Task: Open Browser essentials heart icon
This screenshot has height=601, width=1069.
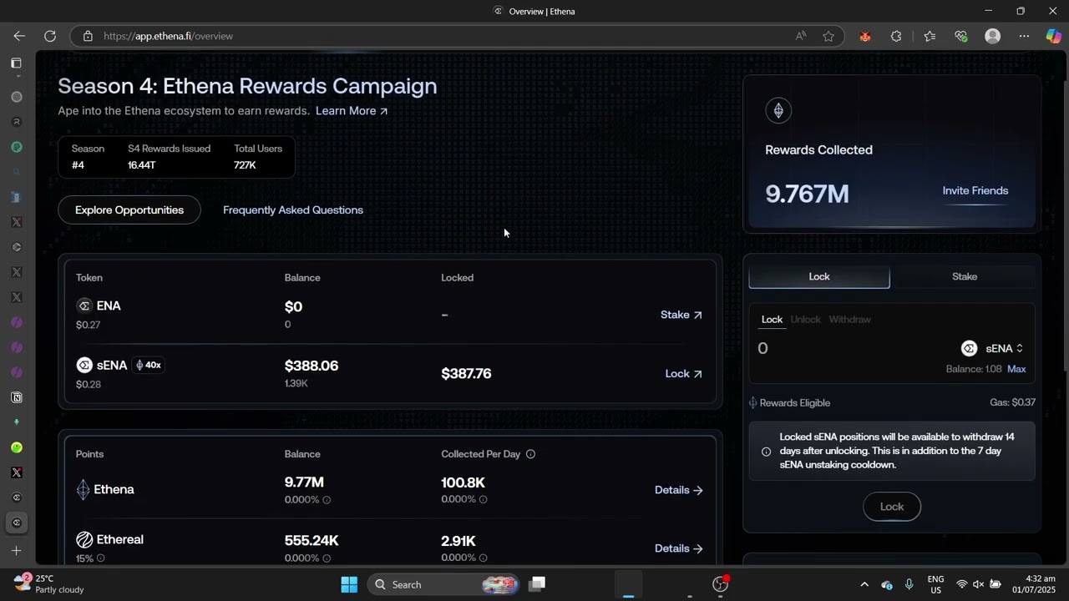Action: pyautogui.click(x=960, y=36)
